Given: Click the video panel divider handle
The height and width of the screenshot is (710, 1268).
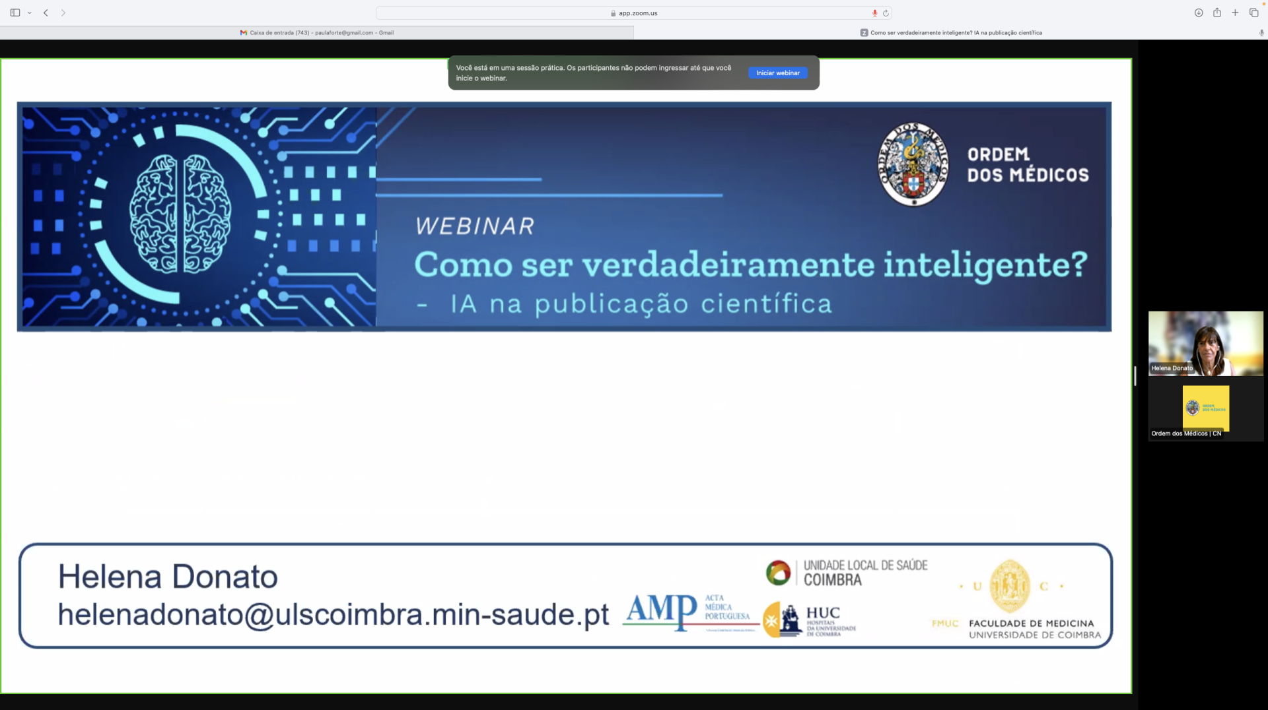Looking at the screenshot, I should click(1135, 375).
